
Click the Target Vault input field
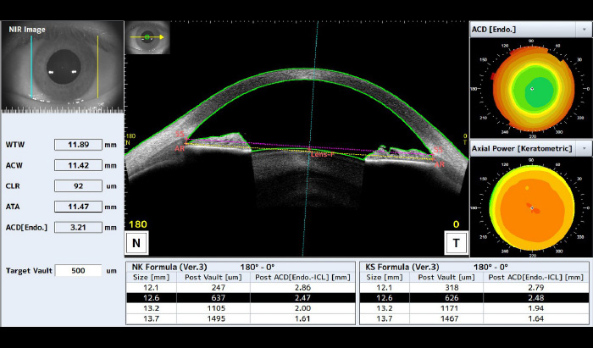pyautogui.click(x=78, y=271)
